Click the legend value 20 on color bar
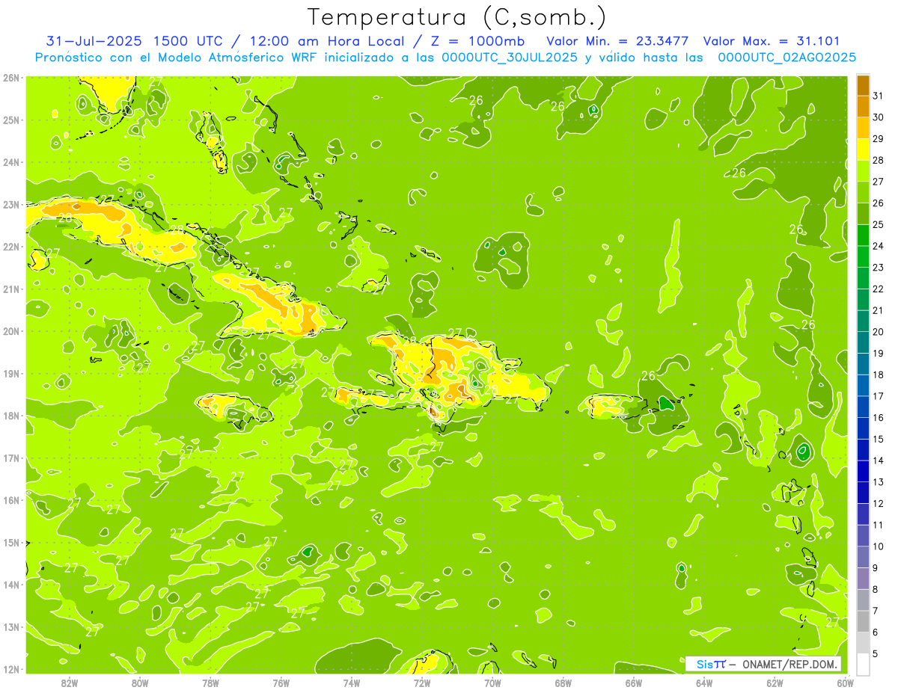The width and height of the screenshot is (898, 693). click(x=878, y=332)
